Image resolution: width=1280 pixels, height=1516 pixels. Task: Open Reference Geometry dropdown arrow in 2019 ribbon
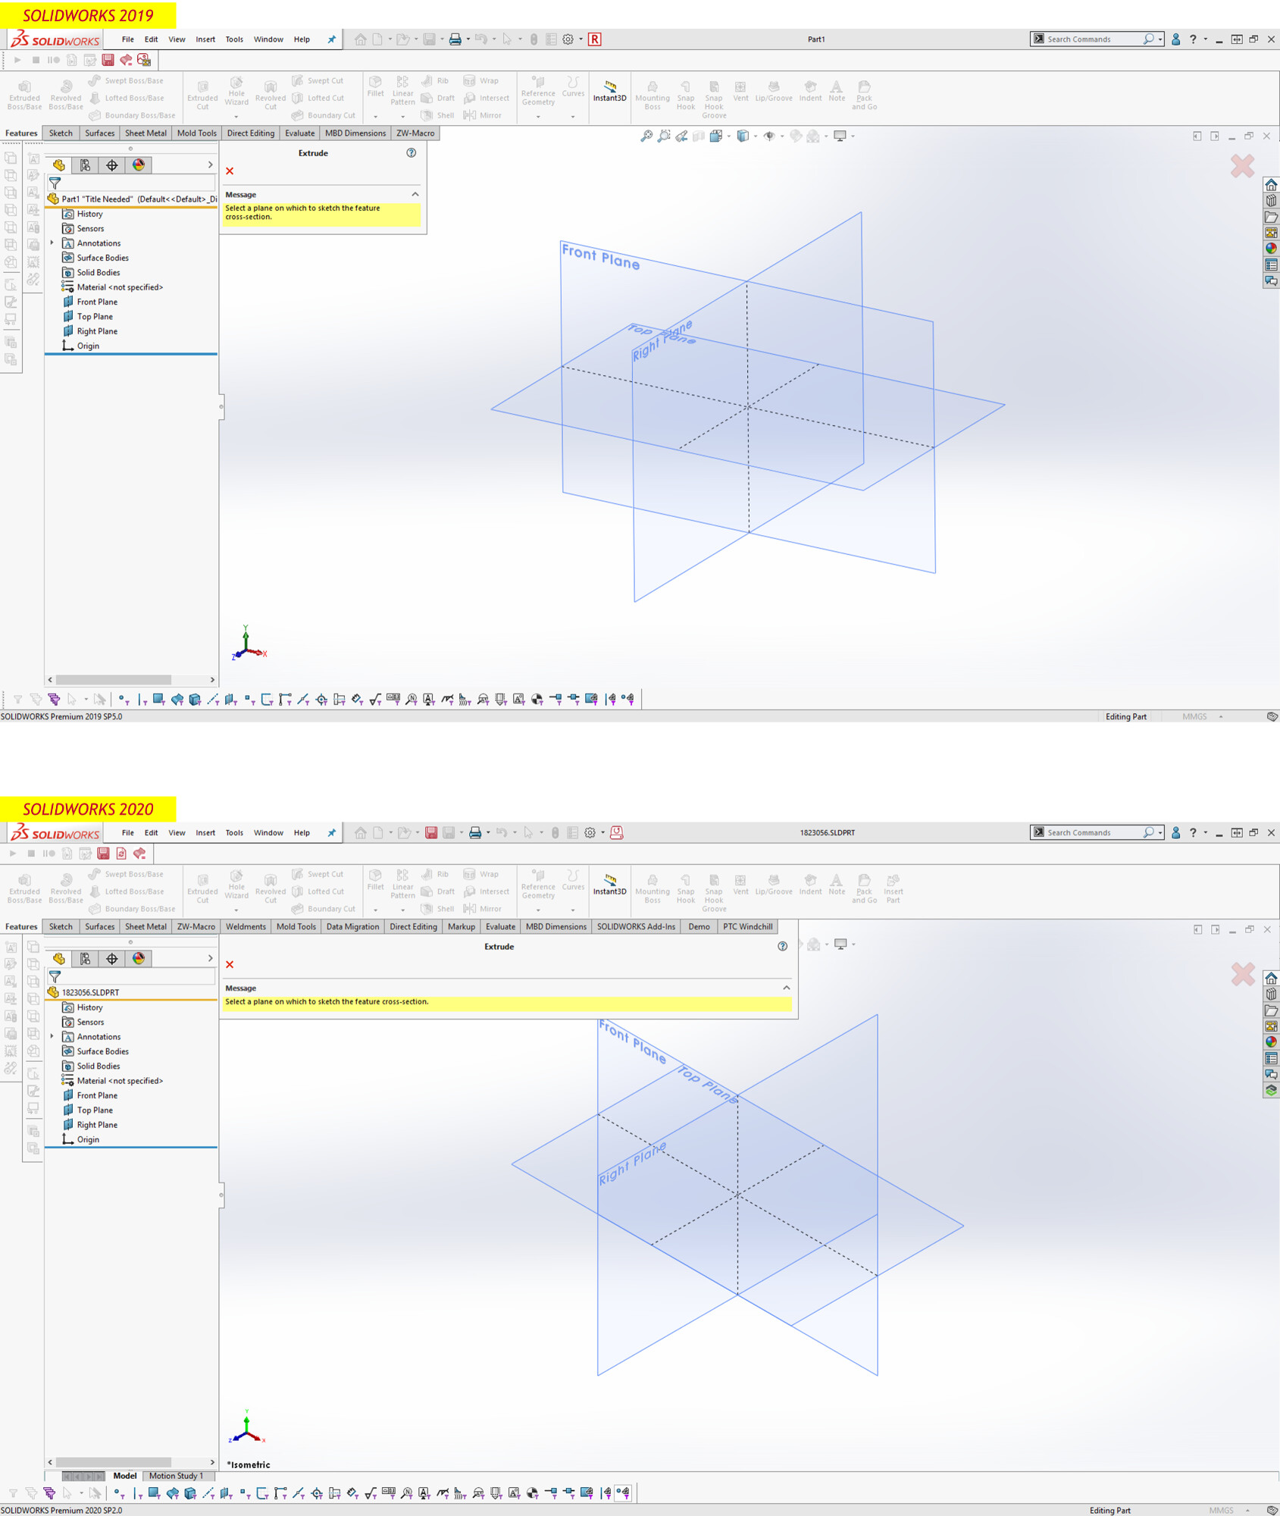(x=538, y=117)
